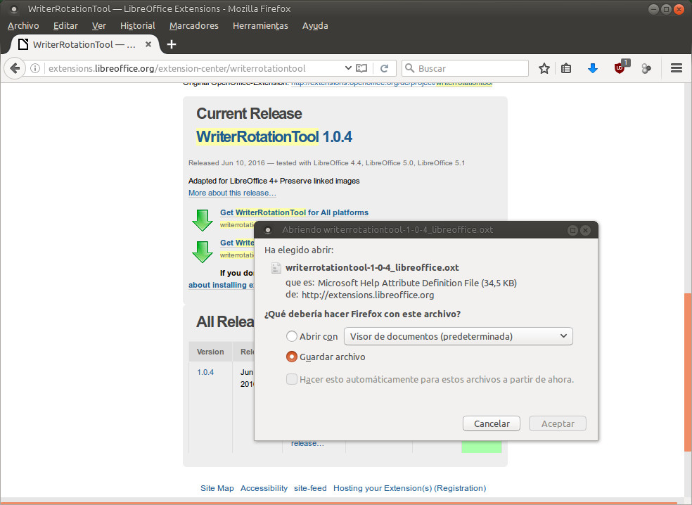Image resolution: width=692 pixels, height=505 pixels.
Task: Open the uBlock Origin shield icon
Action: click(x=620, y=68)
